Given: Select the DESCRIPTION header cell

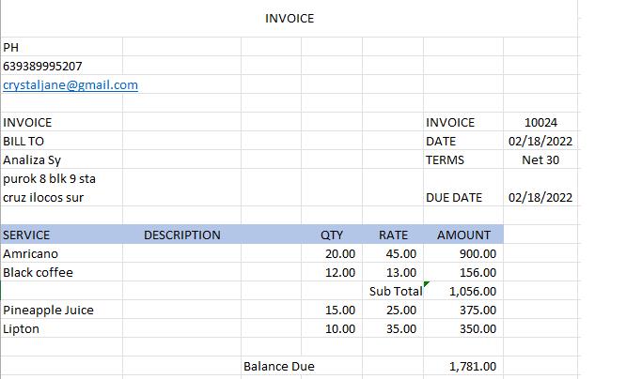Looking at the screenshot, I should point(181,235).
